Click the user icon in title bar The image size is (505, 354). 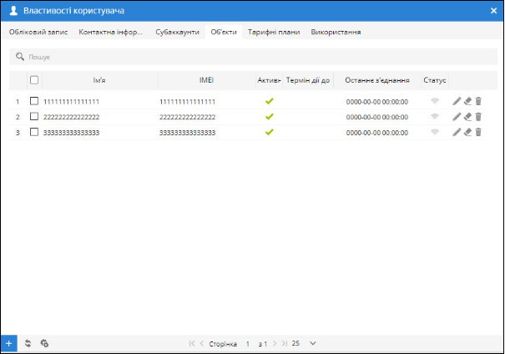coord(13,11)
